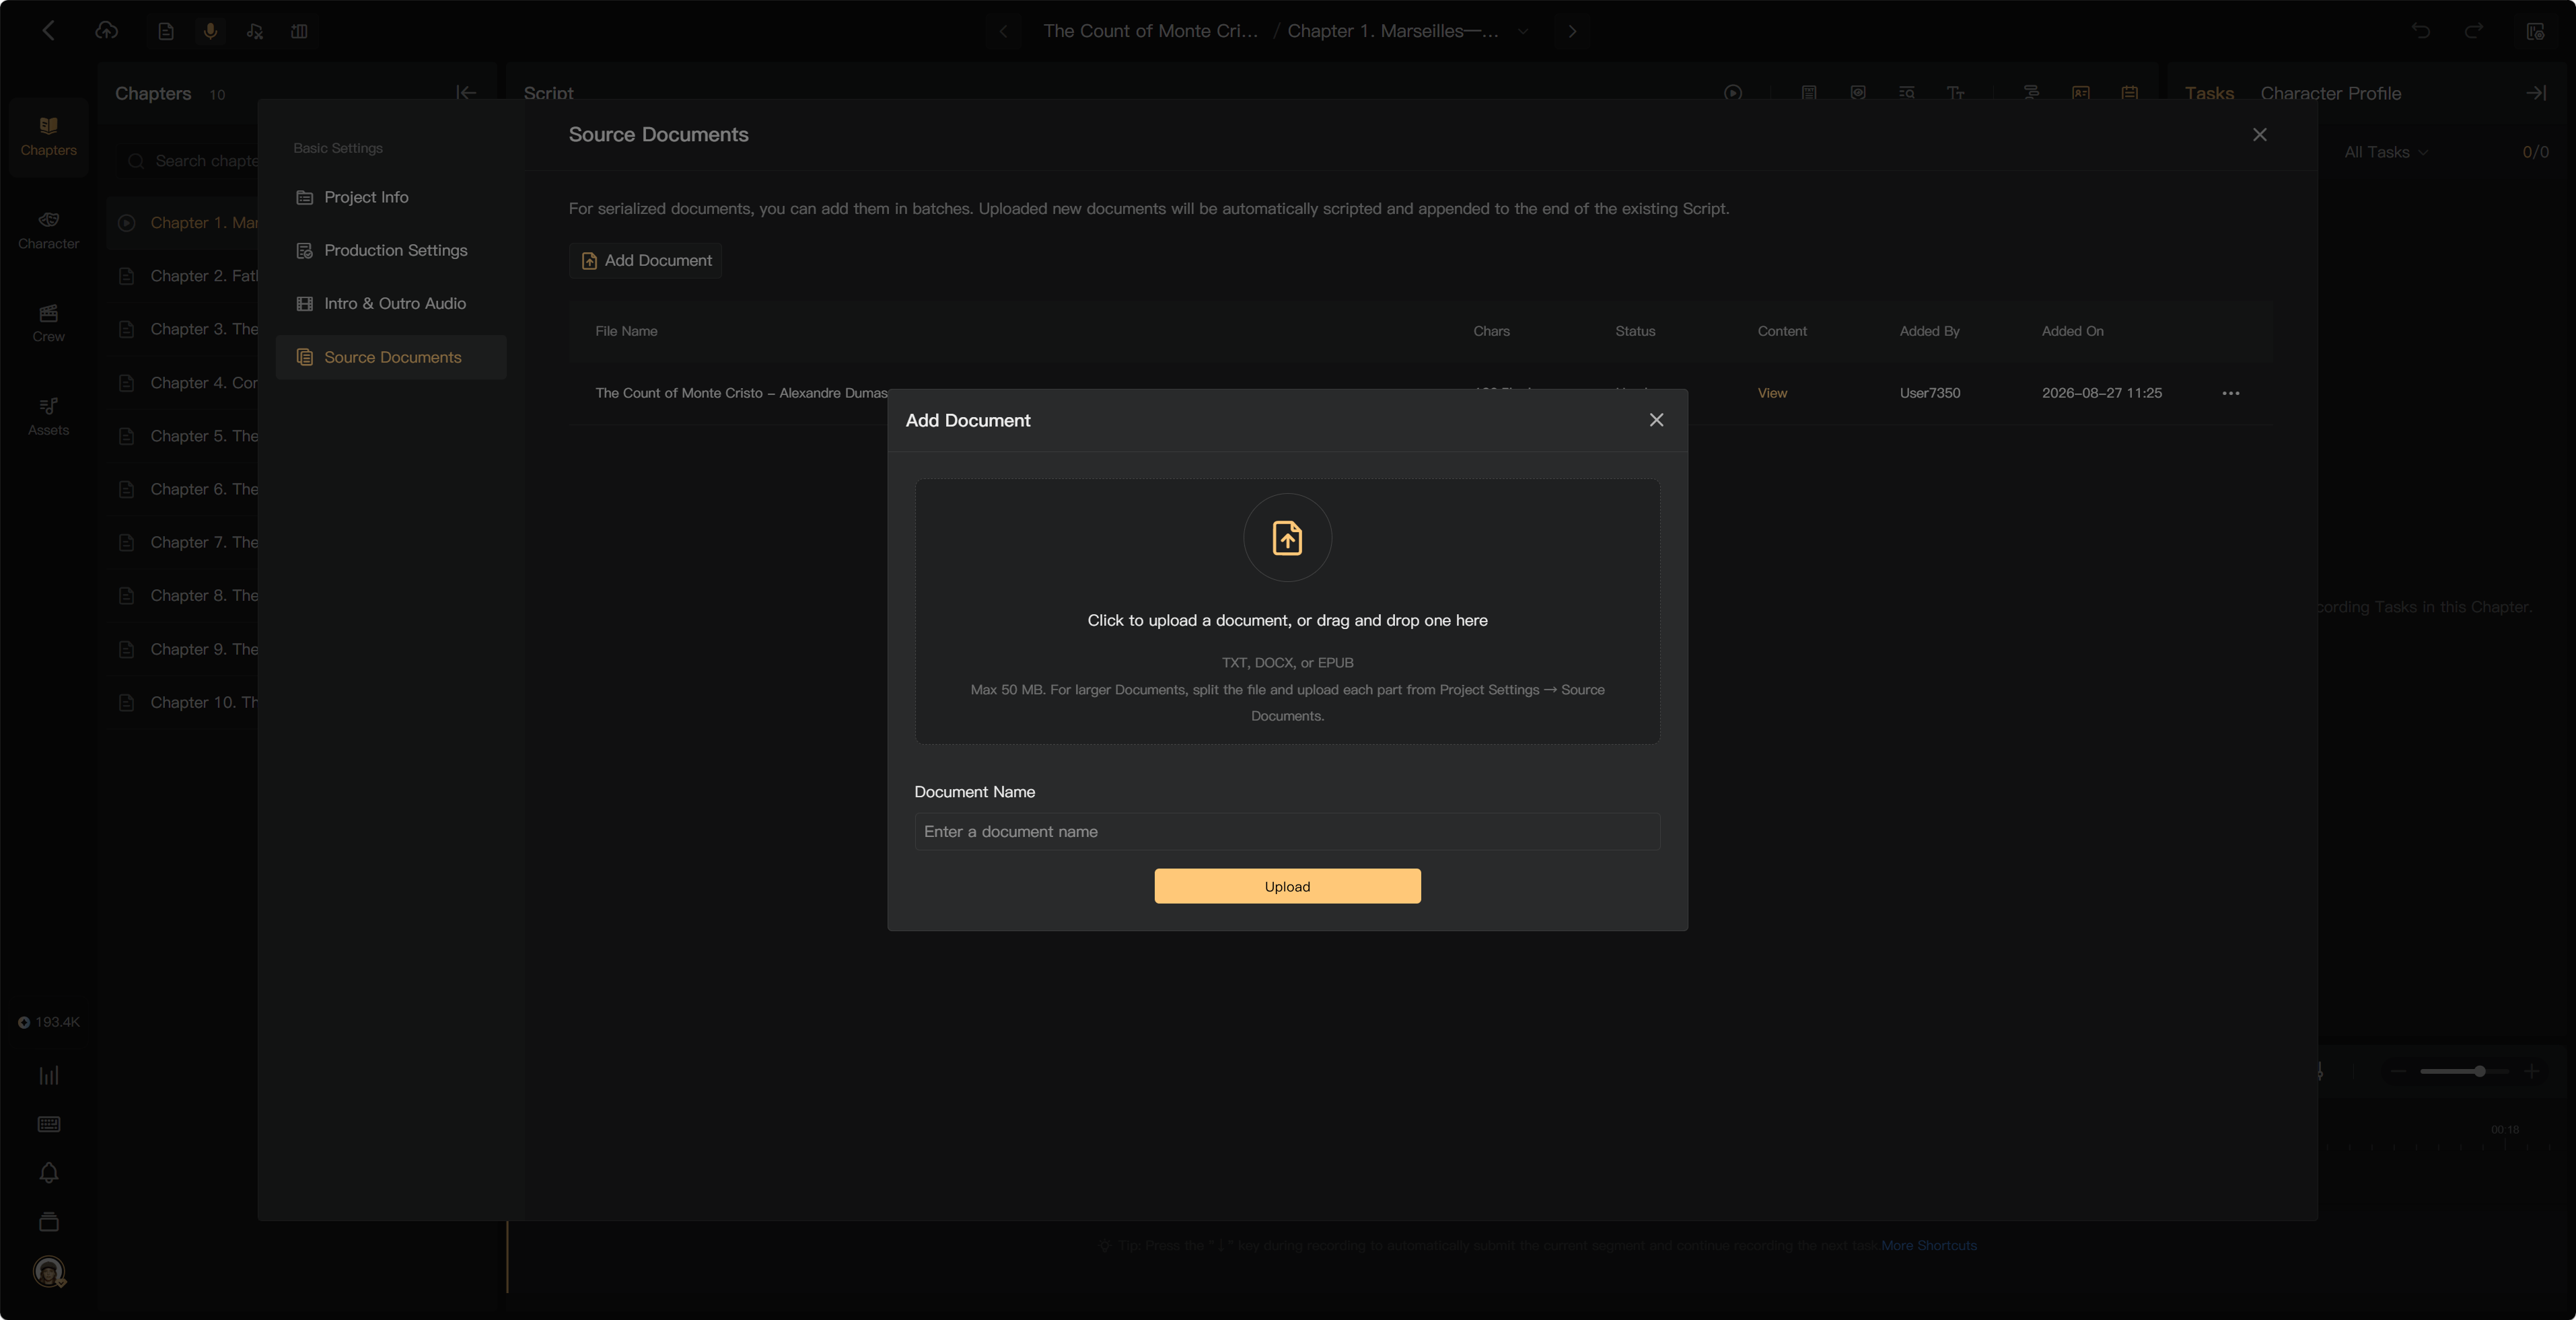Viewport: 2576px width, 1320px height.
Task: Open Character section in left sidebar
Action: click(x=48, y=230)
